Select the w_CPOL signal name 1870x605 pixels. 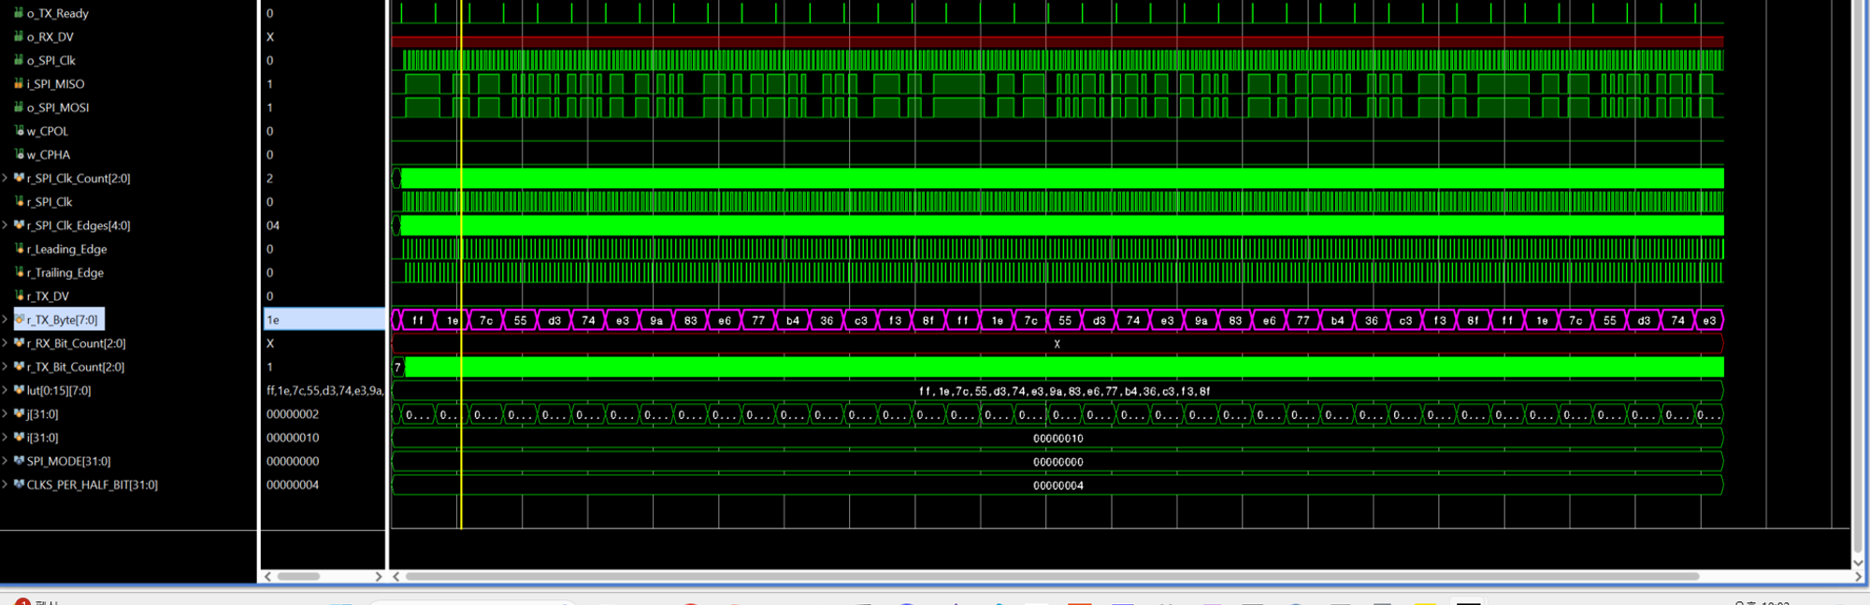(x=48, y=131)
